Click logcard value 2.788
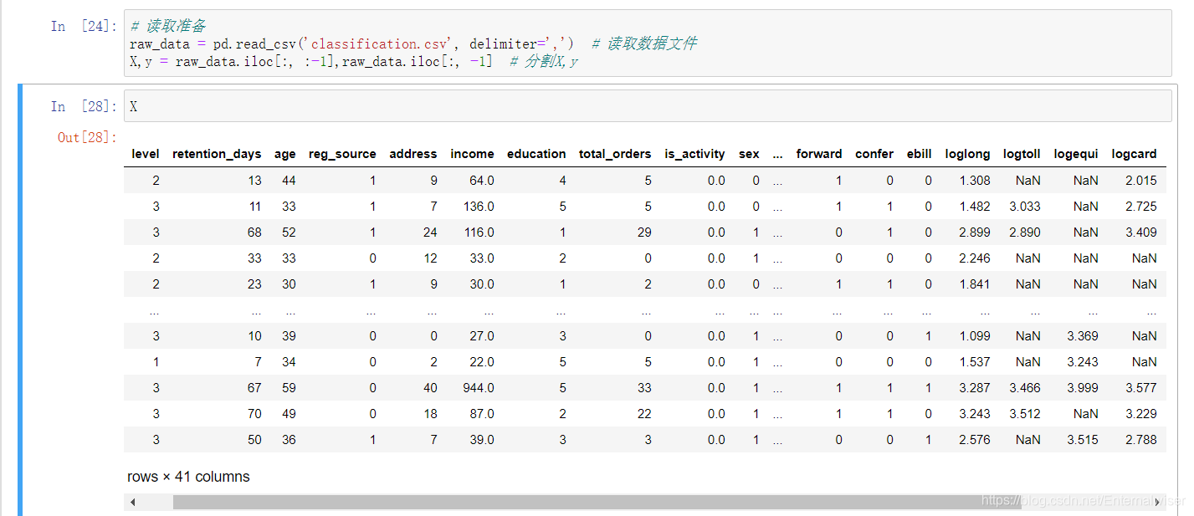Screen dimensions: 1194x516 [x=1141, y=440]
